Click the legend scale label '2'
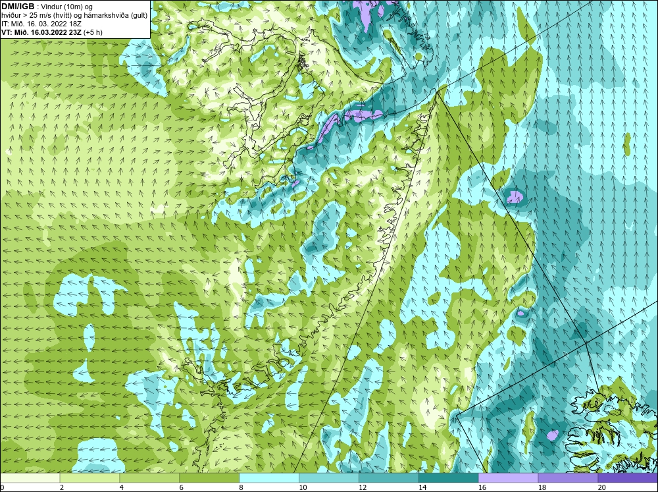The height and width of the screenshot is (492, 658). (62, 487)
